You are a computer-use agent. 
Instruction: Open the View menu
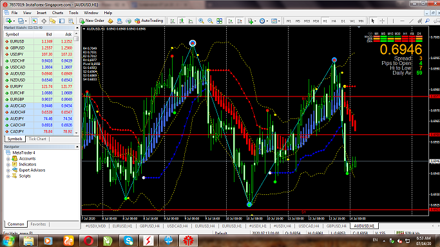(x=27, y=13)
